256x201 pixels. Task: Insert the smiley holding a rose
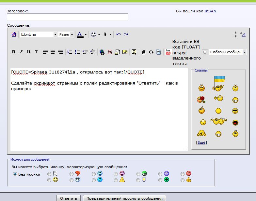[x=201, y=100]
